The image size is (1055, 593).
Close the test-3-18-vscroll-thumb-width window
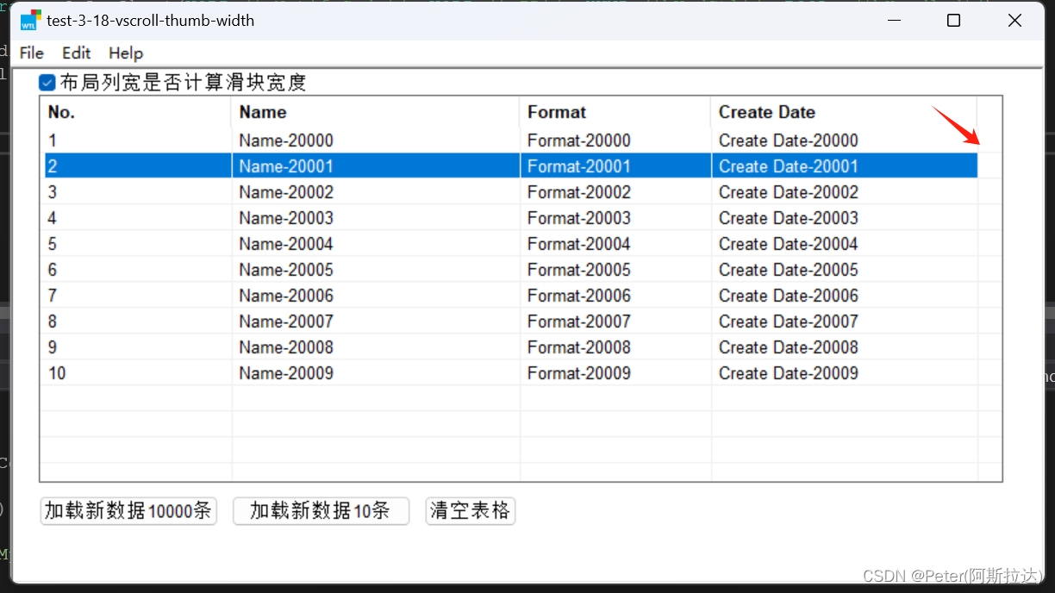tap(1014, 20)
